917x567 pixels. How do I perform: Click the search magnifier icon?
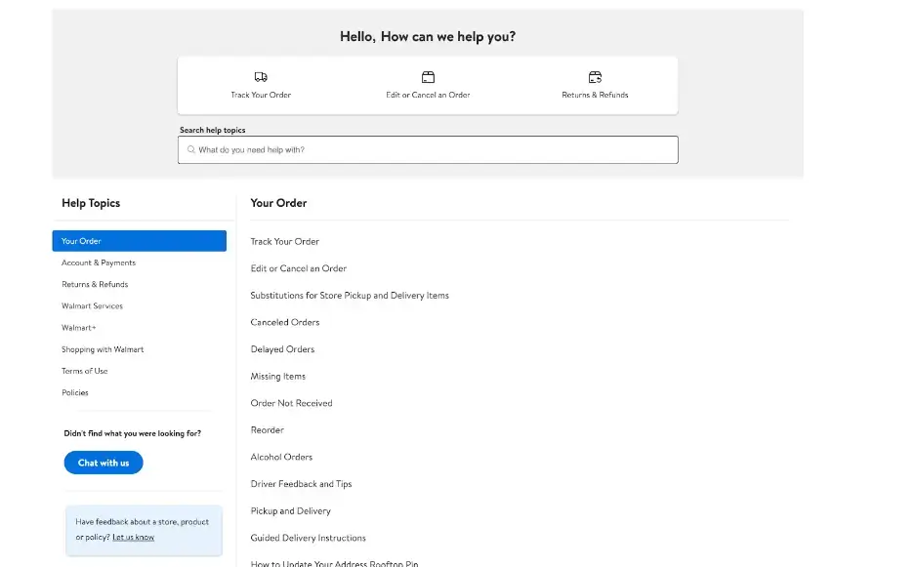click(x=191, y=150)
